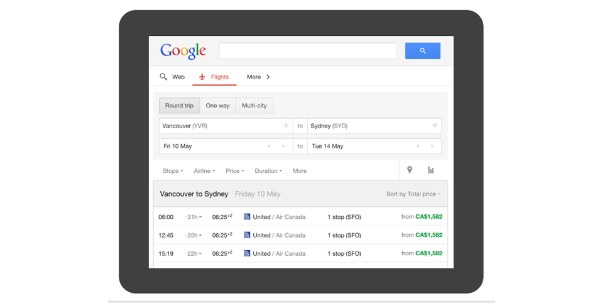Click the plus icon in Vancouver field
This screenshot has height=303, width=597.
point(286,126)
